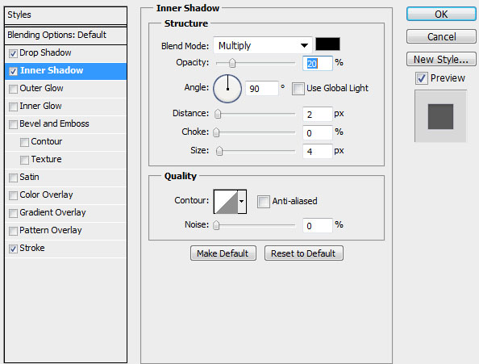Click the New Style... button
The height and width of the screenshot is (364, 479).
point(441,59)
